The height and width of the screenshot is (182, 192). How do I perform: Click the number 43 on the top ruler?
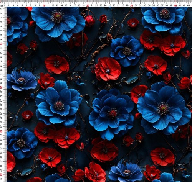coord(189,5)
